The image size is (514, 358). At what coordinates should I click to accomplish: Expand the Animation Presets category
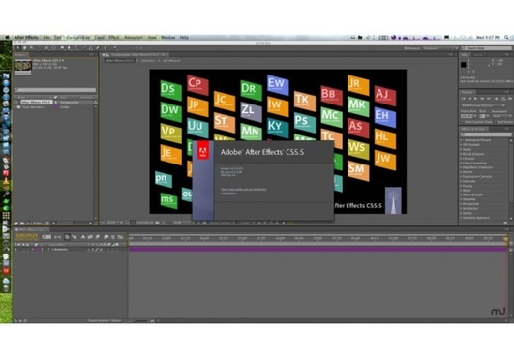point(461,140)
